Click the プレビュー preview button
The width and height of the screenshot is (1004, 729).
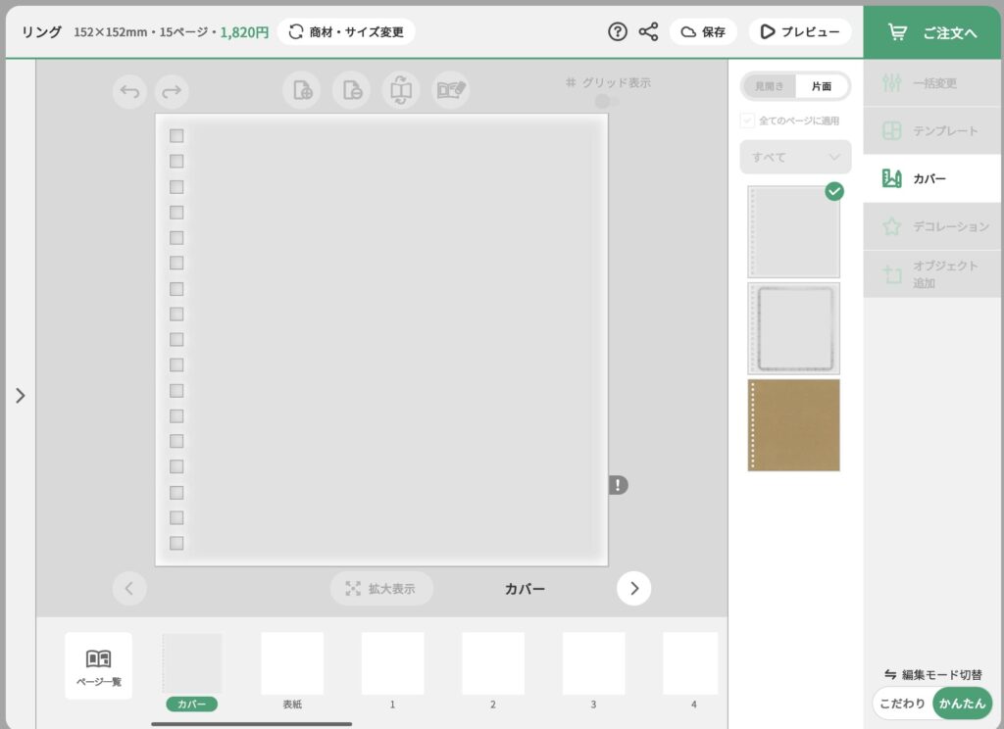coord(800,31)
